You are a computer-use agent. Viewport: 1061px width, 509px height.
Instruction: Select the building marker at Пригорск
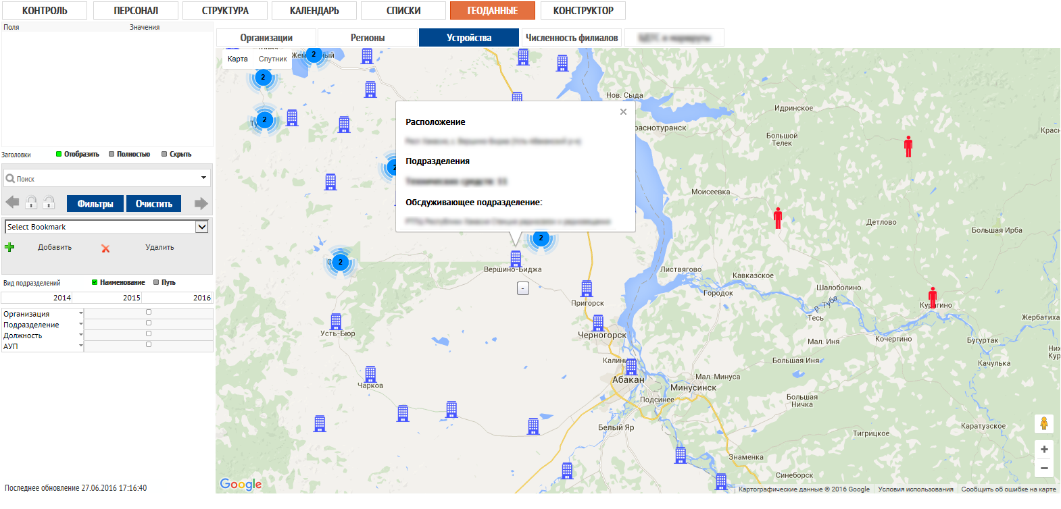tap(587, 288)
